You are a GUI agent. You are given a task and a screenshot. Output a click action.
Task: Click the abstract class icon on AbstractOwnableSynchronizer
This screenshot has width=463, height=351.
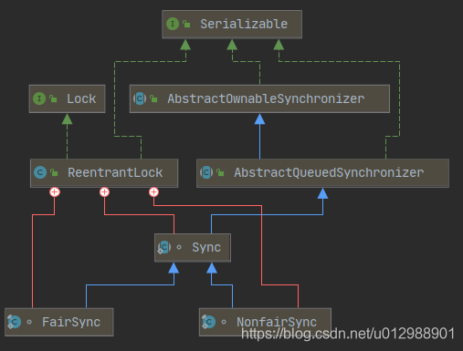pyautogui.click(x=140, y=98)
